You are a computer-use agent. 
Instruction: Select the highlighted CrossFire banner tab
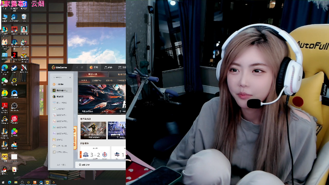pyautogui.click(x=93, y=74)
